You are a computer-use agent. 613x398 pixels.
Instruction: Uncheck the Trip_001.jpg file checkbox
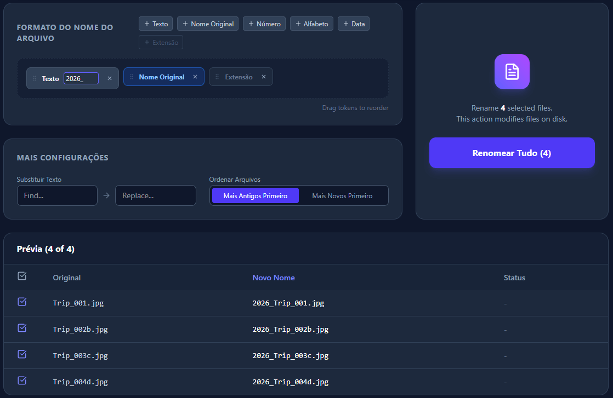coord(22,302)
